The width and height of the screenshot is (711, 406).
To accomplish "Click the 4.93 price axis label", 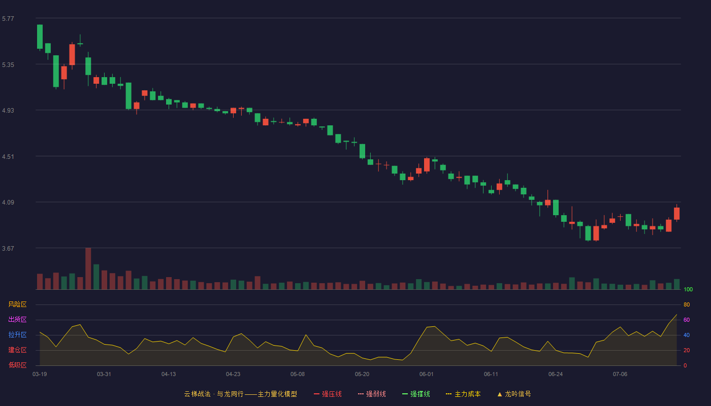I will 8,111.
